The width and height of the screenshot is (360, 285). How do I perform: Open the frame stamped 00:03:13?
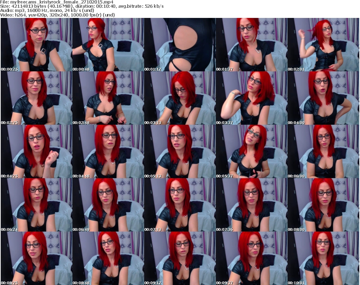pos(180,98)
